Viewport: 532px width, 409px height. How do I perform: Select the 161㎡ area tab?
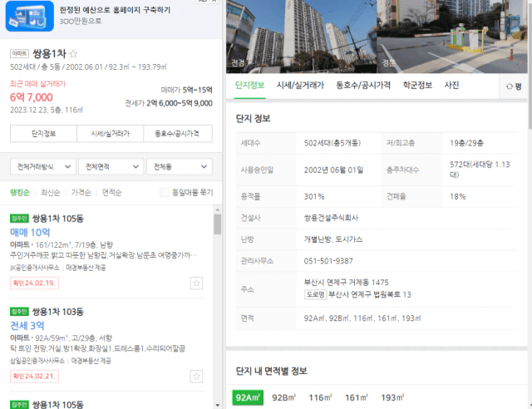tap(357, 397)
